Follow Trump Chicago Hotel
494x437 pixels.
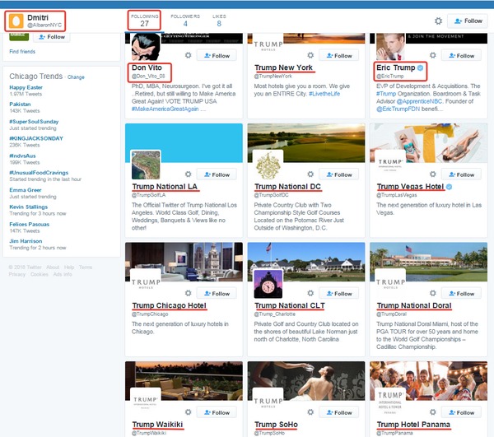coord(217,294)
